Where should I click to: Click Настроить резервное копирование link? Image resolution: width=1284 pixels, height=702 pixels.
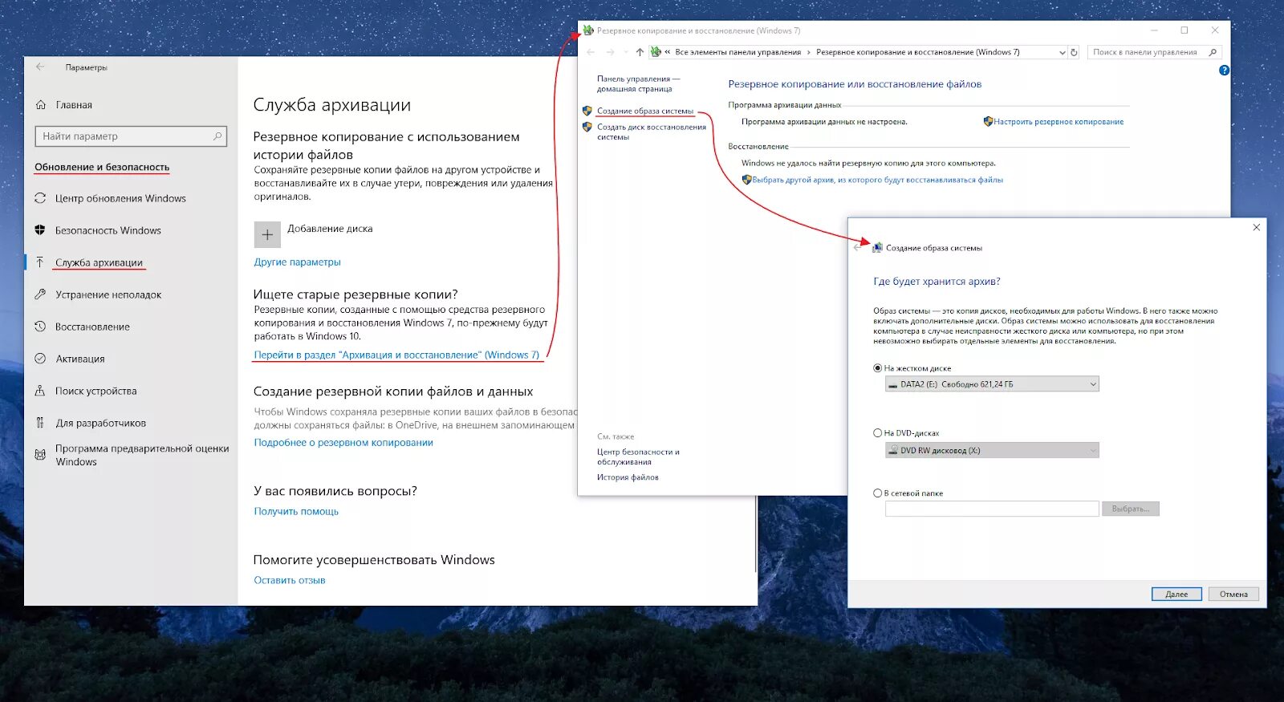(1058, 122)
